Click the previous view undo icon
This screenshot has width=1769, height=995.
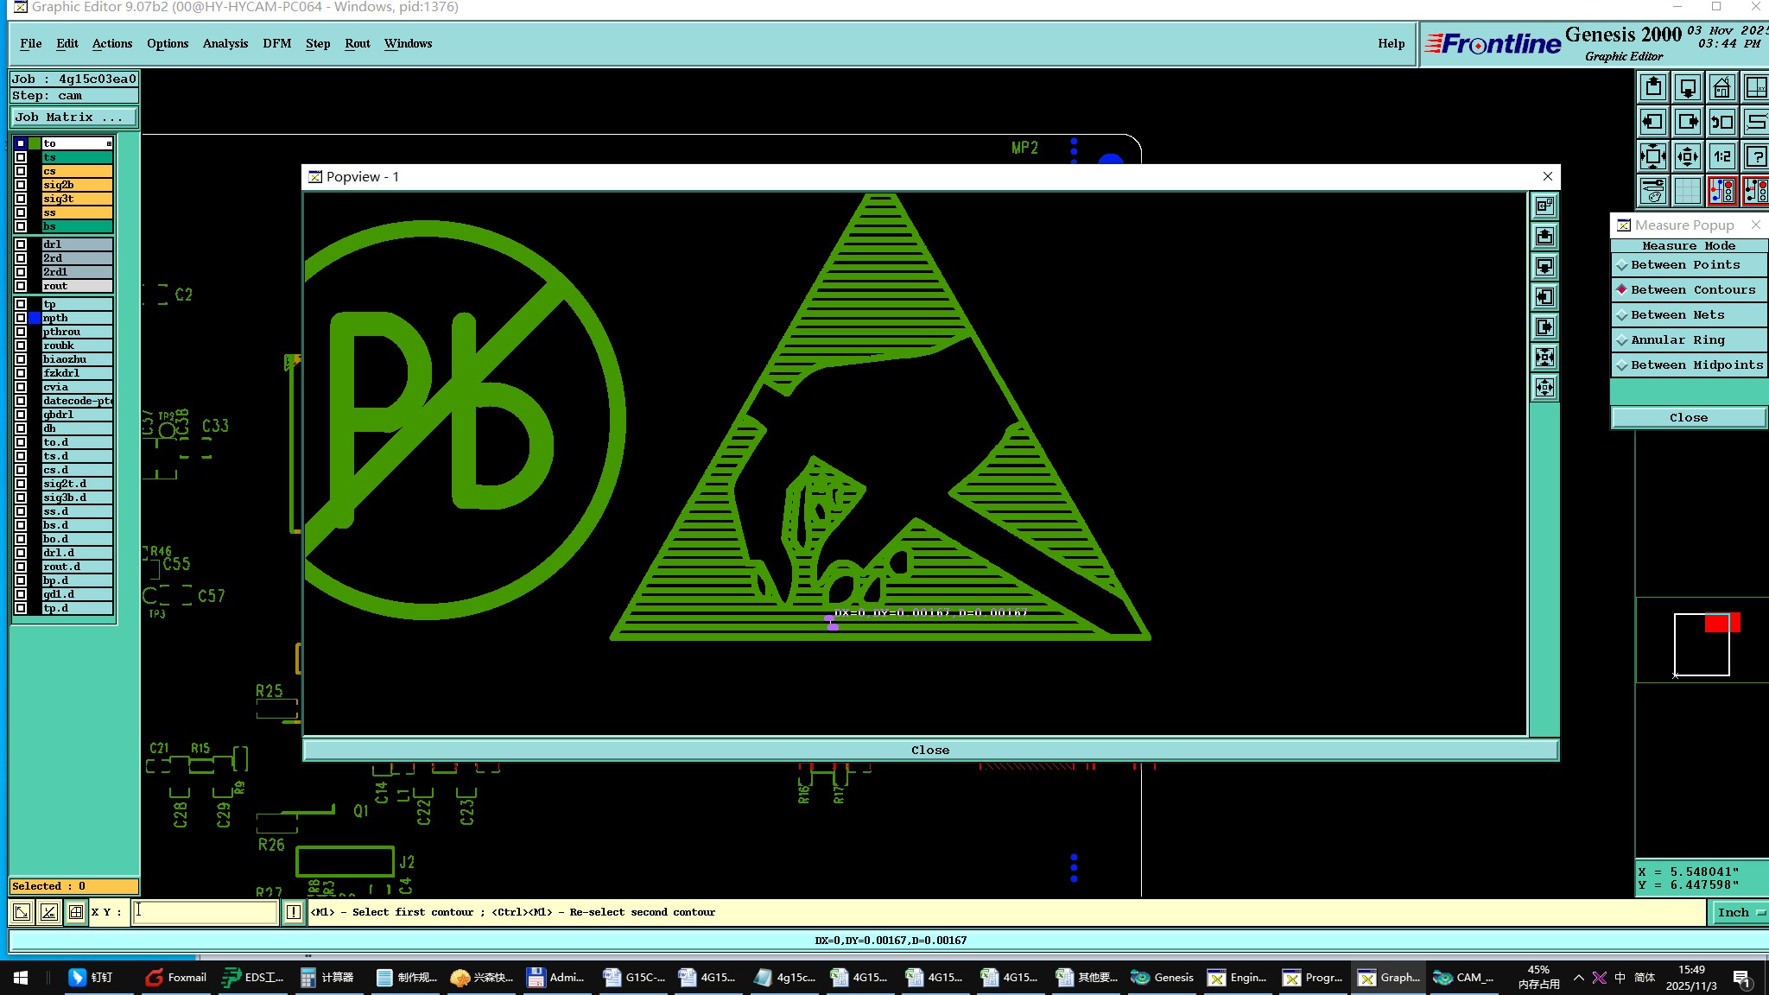point(1721,122)
